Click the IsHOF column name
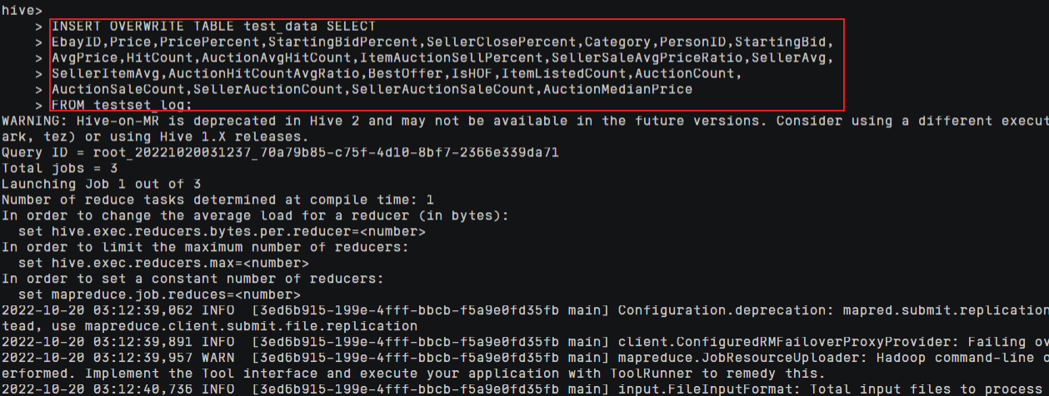Screen dimensions: 1049x396 468,73
